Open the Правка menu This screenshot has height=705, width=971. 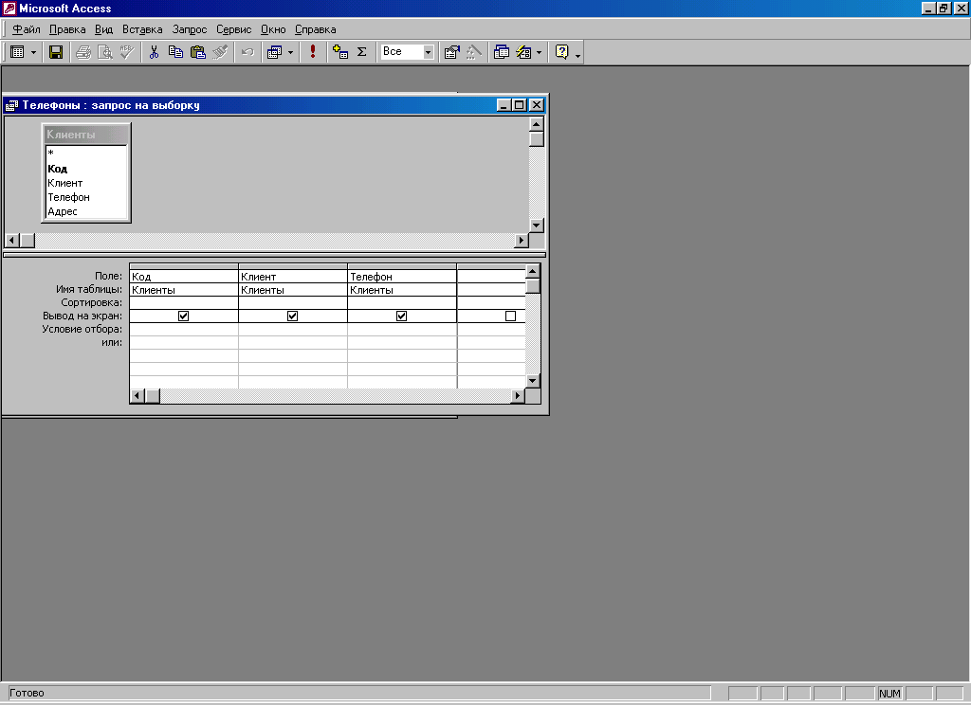click(x=67, y=29)
